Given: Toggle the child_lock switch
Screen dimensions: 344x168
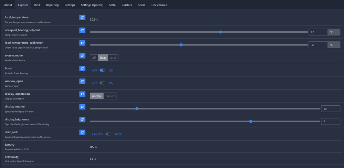Looking at the screenshot, I should tap(108, 134).
